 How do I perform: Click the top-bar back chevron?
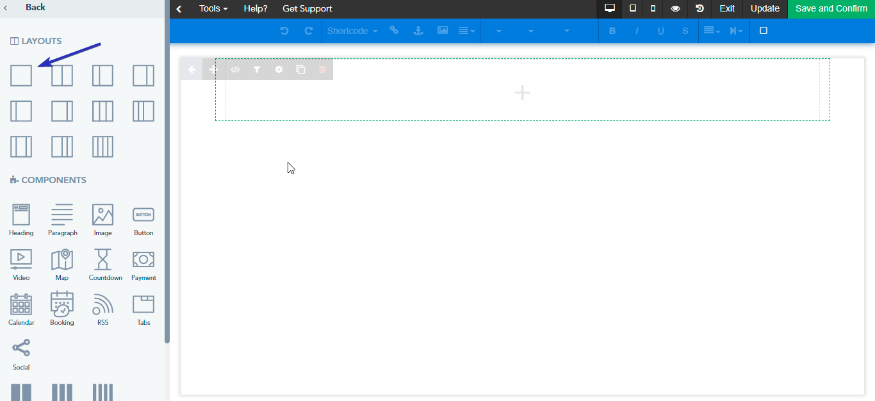(179, 9)
